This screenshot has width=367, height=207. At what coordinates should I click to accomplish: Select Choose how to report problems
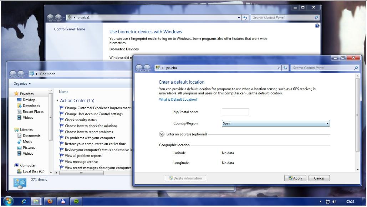(89, 132)
